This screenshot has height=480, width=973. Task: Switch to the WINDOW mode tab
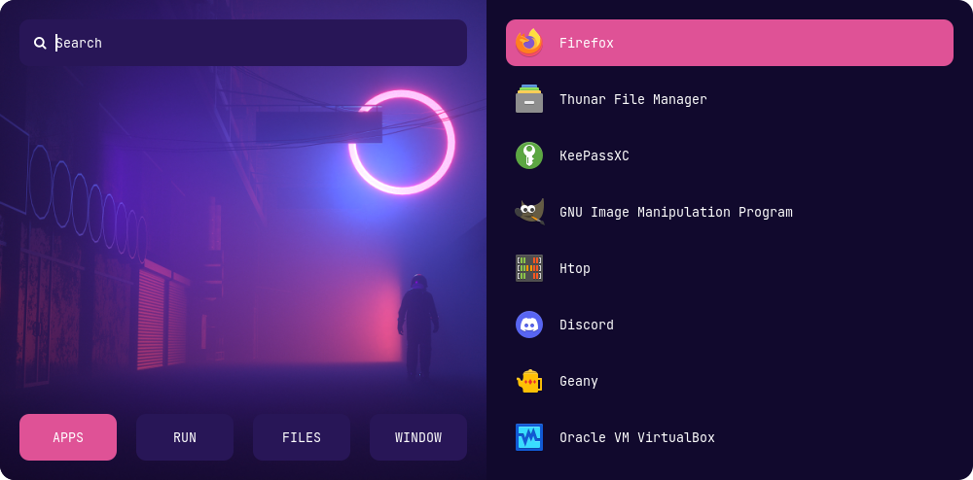pos(418,437)
